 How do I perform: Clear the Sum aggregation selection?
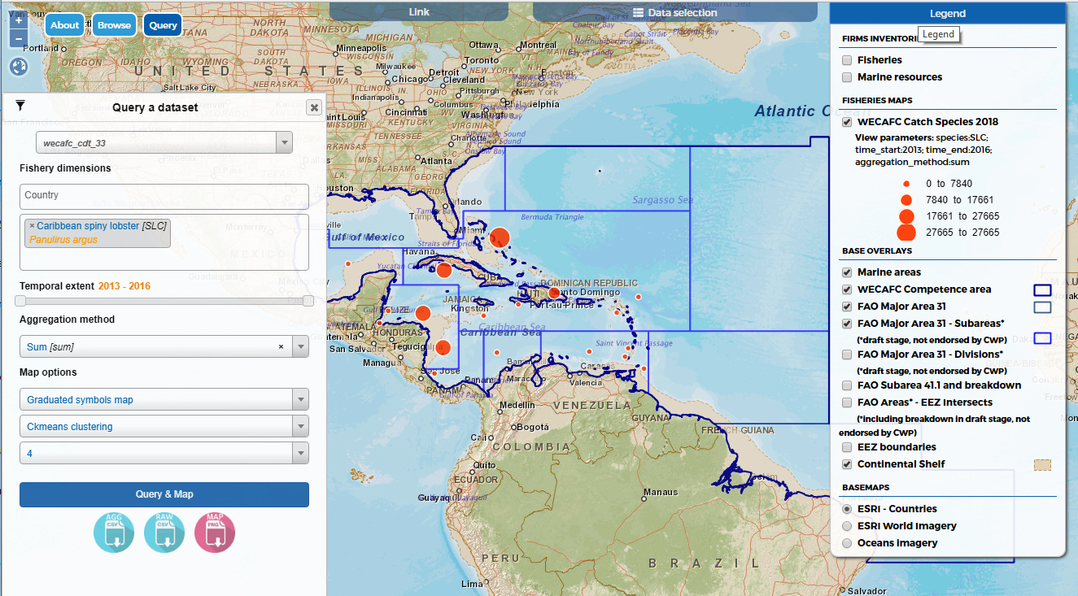[x=281, y=346]
